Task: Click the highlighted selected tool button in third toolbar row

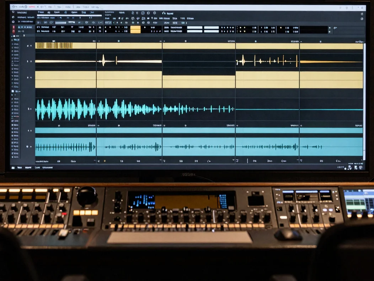Action: point(108,23)
